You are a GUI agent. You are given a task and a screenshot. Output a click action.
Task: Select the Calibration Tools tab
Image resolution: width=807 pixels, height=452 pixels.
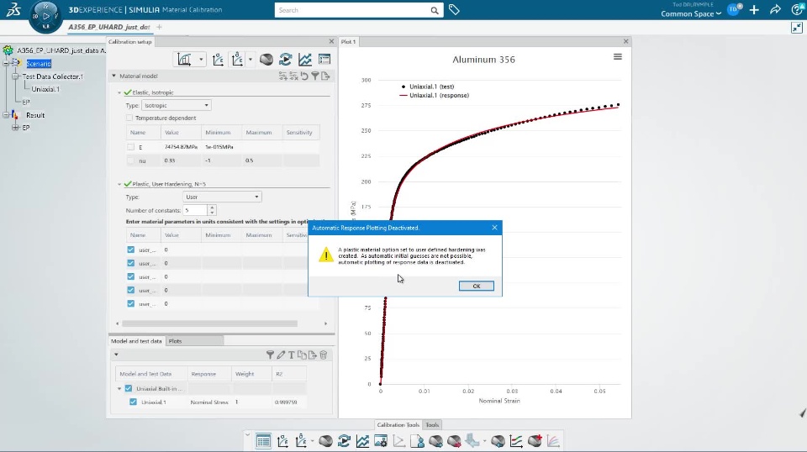coord(398,425)
